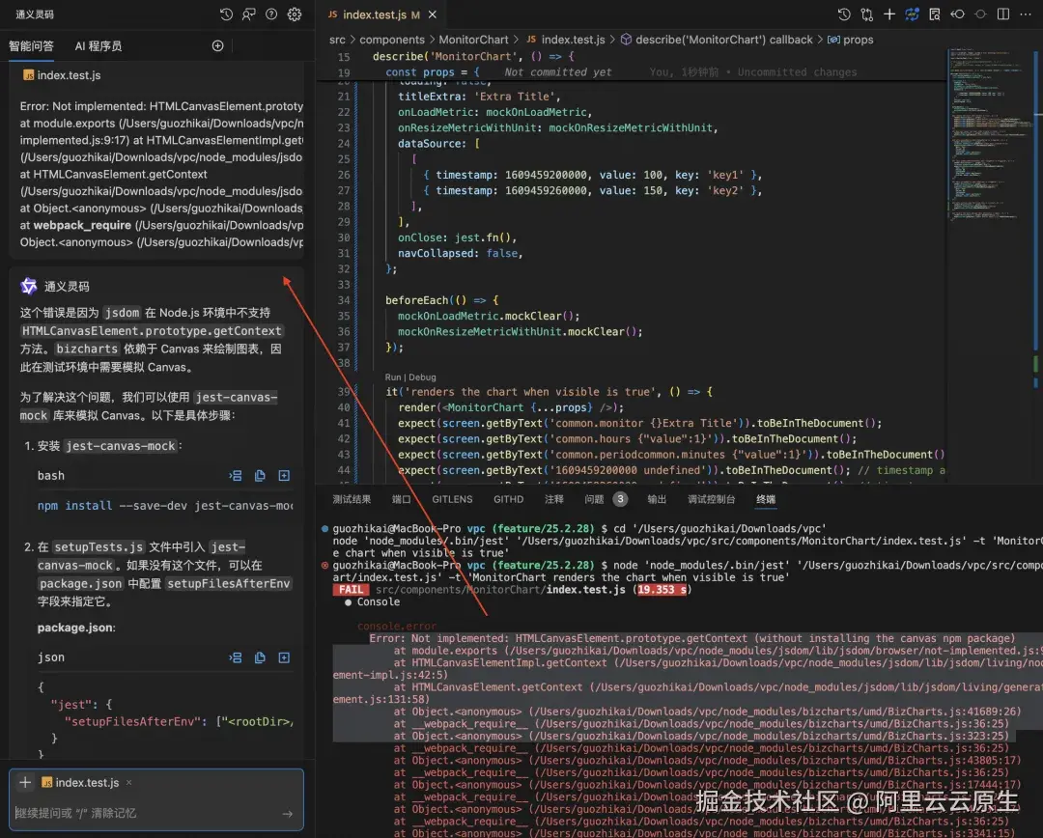Screen dimensions: 1043x838
Task: Click the navCollapsed: false line
Action: click(x=461, y=253)
